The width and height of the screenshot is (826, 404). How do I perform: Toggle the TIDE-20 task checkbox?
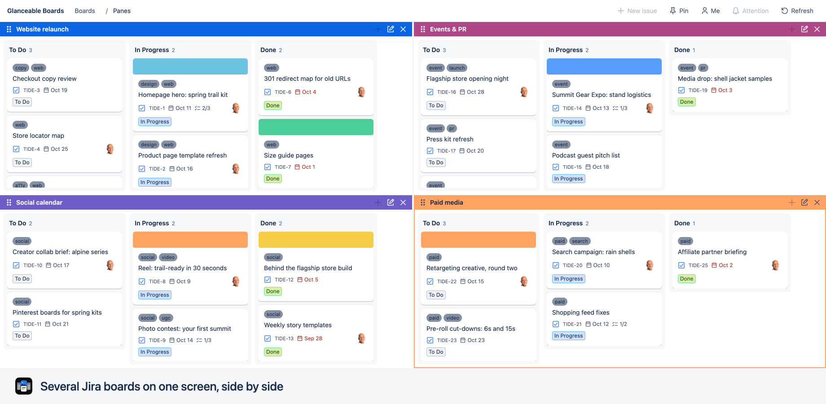(556, 265)
